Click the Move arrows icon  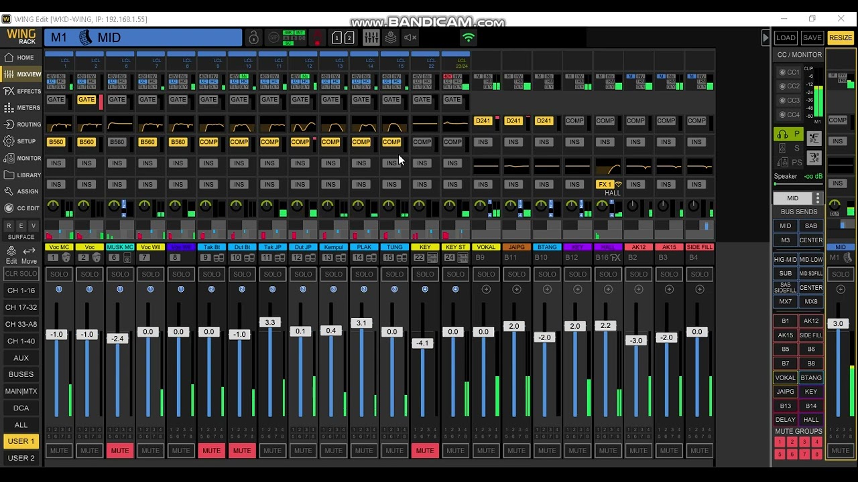click(29, 255)
